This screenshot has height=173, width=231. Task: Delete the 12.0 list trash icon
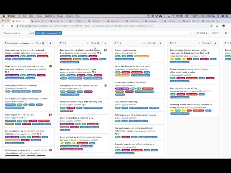click(199, 43)
